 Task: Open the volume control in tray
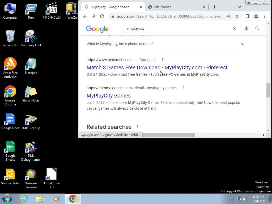click(x=245, y=199)
